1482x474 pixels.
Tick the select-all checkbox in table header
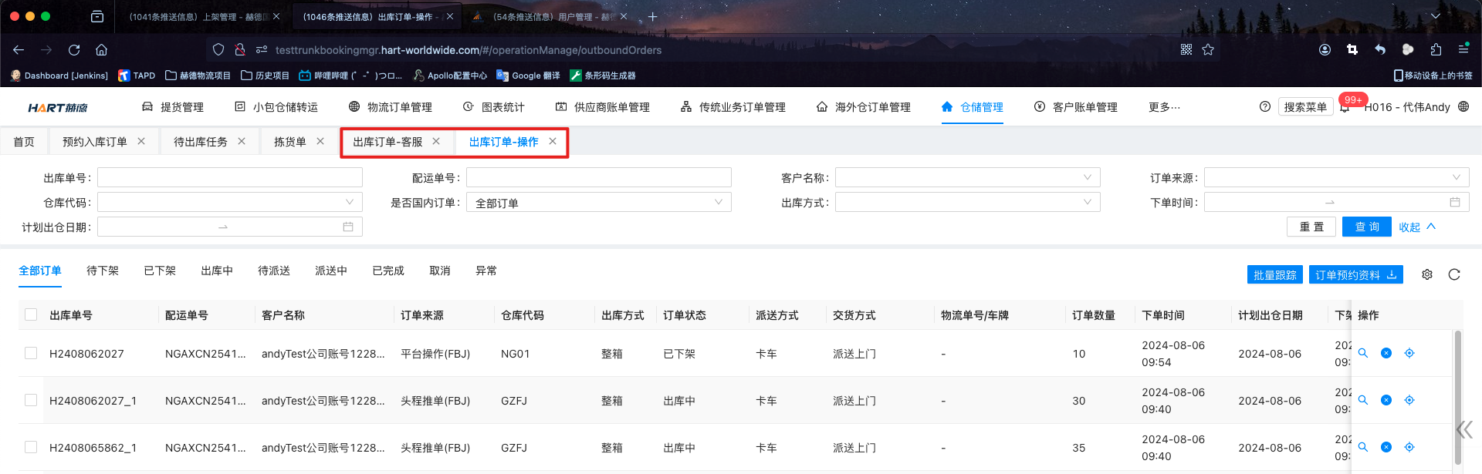pyautogui.click(x=31, y=314)
